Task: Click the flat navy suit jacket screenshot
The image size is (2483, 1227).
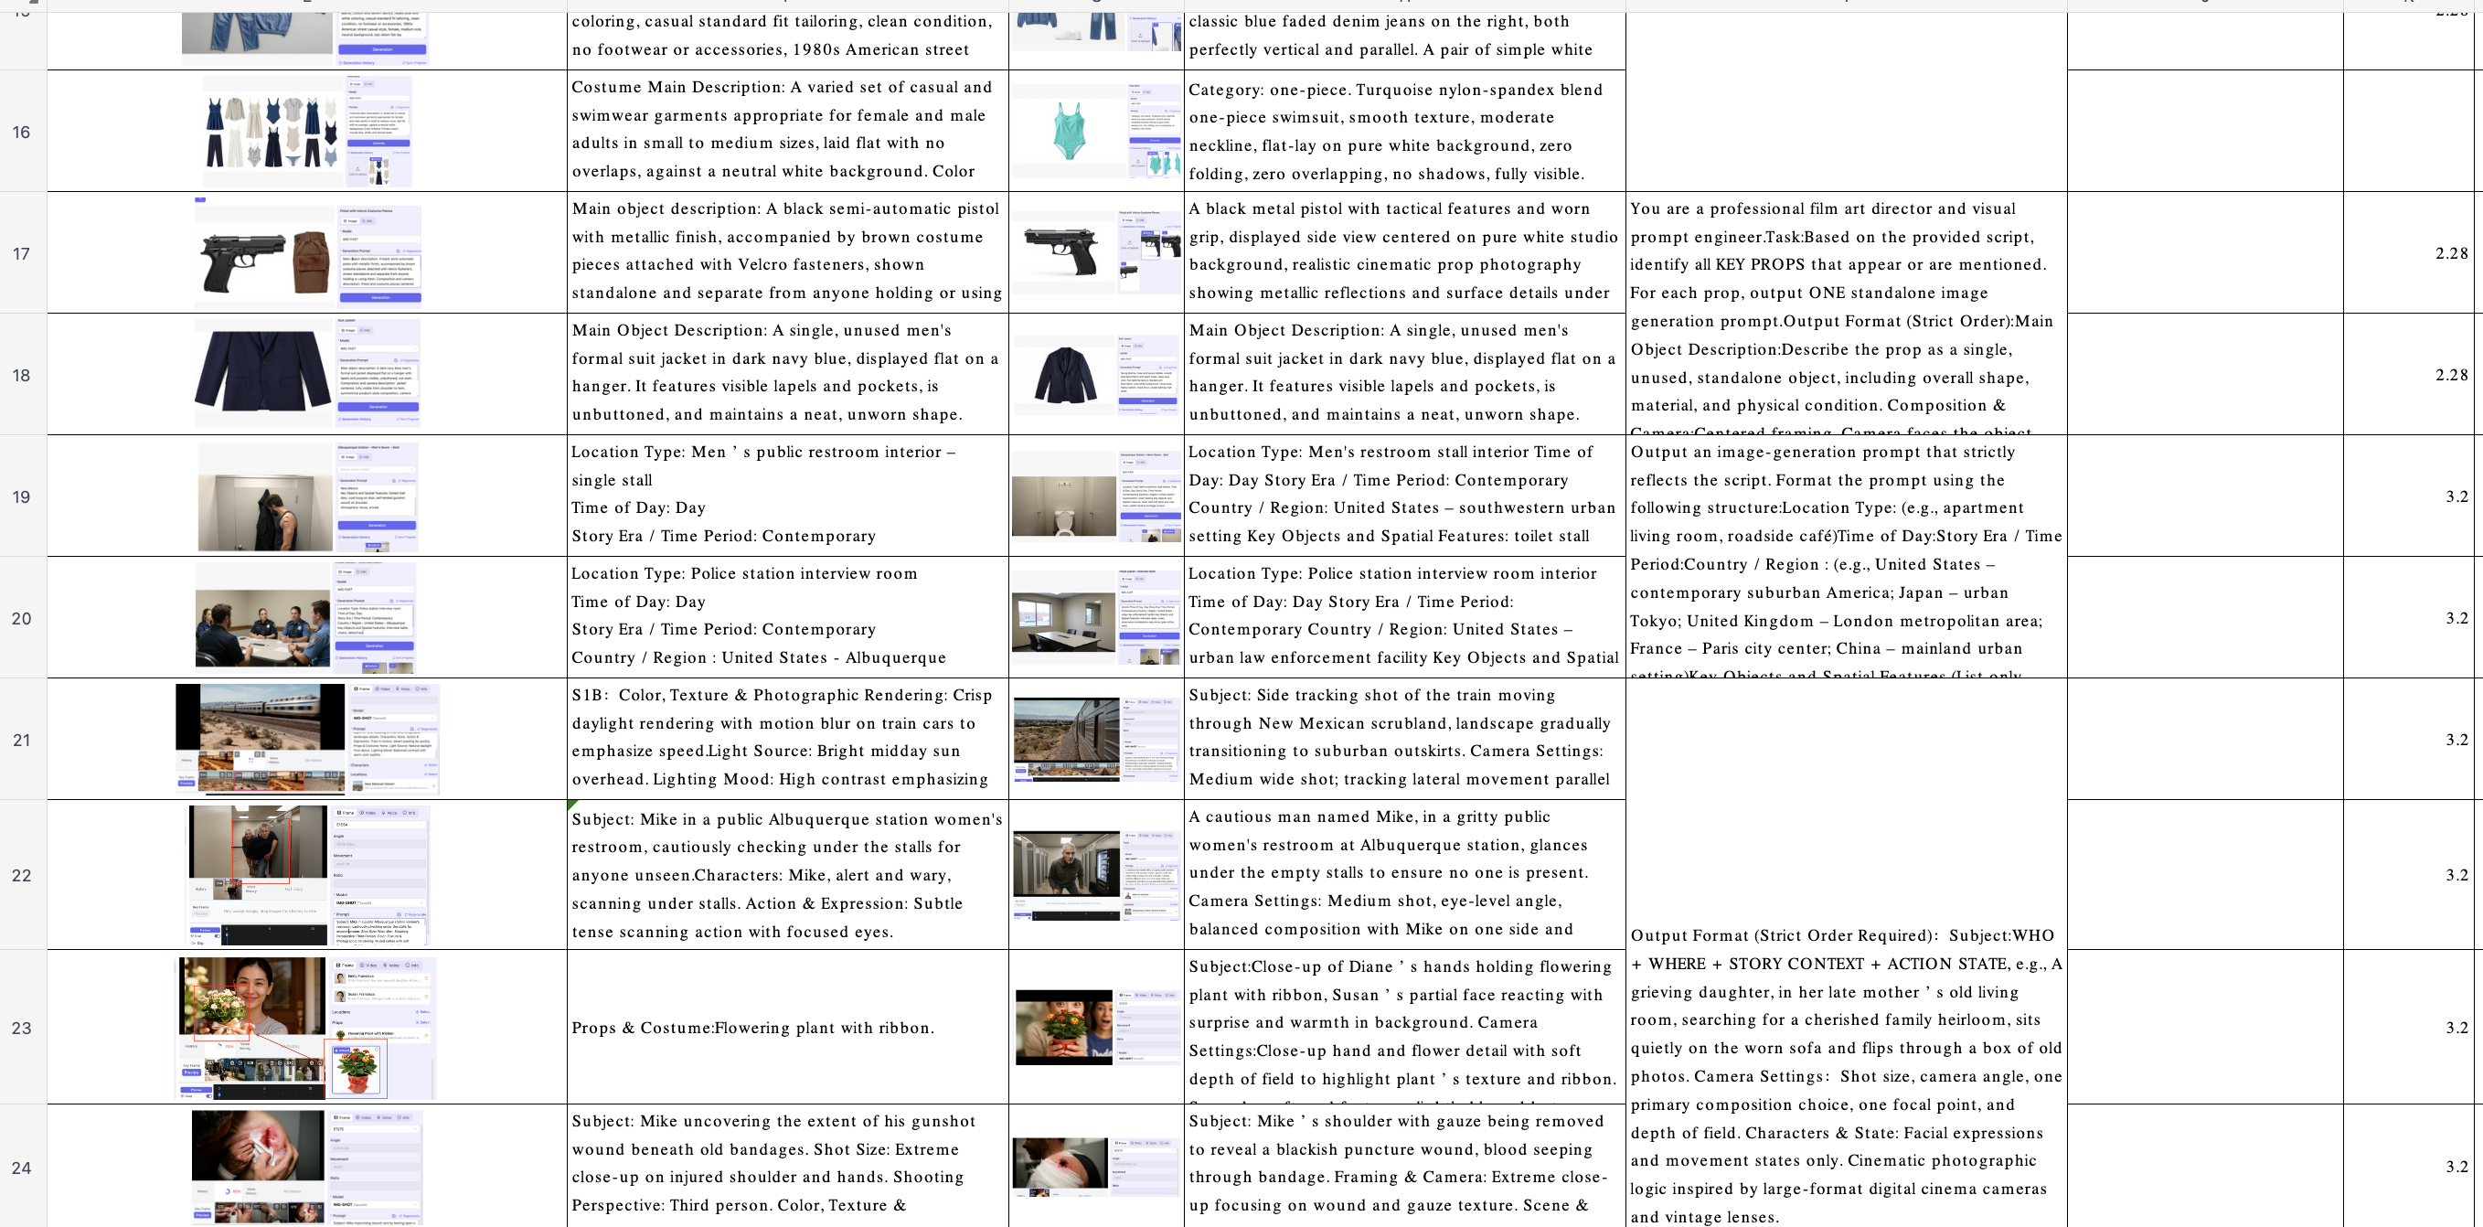Action: click(306, 374)
